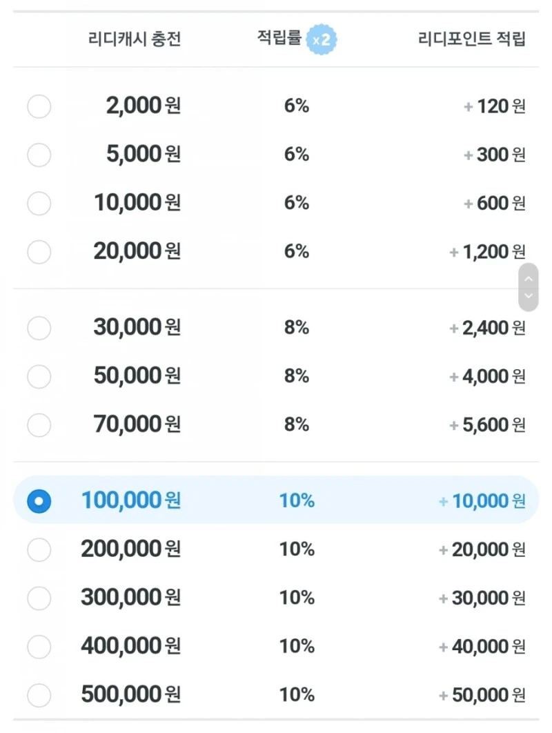Choose the 50,000원 radio option

pos(39,376)
